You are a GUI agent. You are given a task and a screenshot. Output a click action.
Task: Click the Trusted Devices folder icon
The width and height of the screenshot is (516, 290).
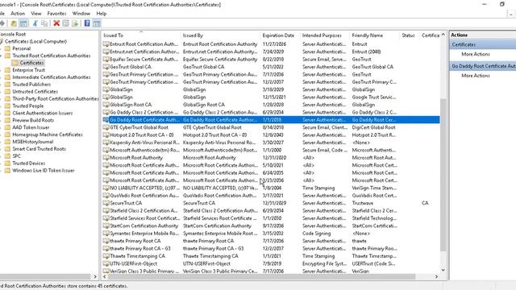7,164
